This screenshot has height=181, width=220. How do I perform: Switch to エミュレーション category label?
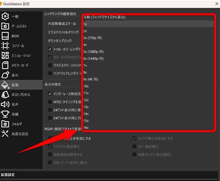click(x=21, y=56)
